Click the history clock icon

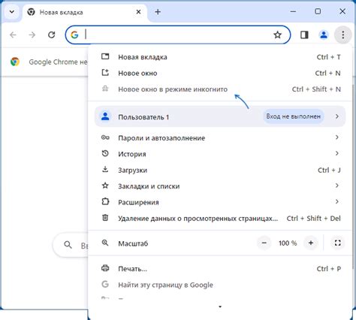click(105, 153)
